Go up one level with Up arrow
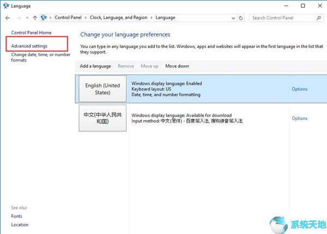Viewport: 327px width, 234px height. [35, 18]
